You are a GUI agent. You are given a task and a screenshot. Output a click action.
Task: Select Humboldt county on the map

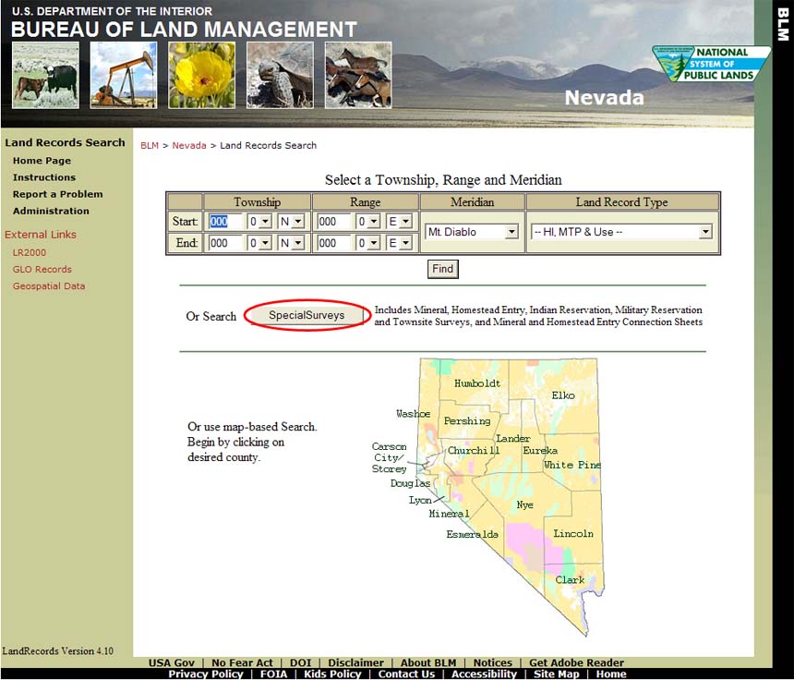point(477,383)
